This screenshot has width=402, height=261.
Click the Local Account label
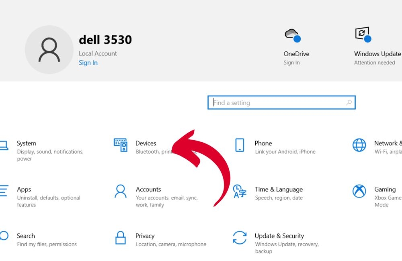(x=98, y=53)
